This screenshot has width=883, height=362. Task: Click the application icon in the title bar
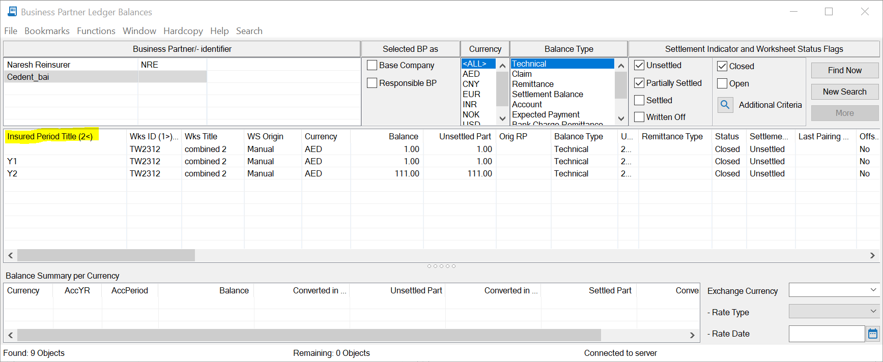tap(12, 12)
